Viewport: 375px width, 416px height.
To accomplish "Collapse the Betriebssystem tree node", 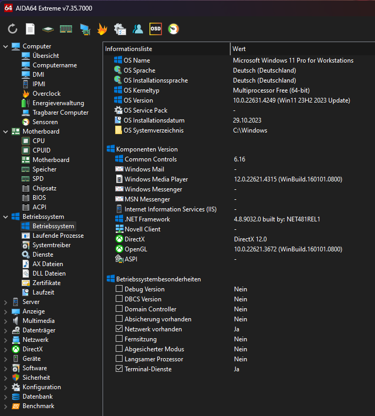I will (5, 217).
